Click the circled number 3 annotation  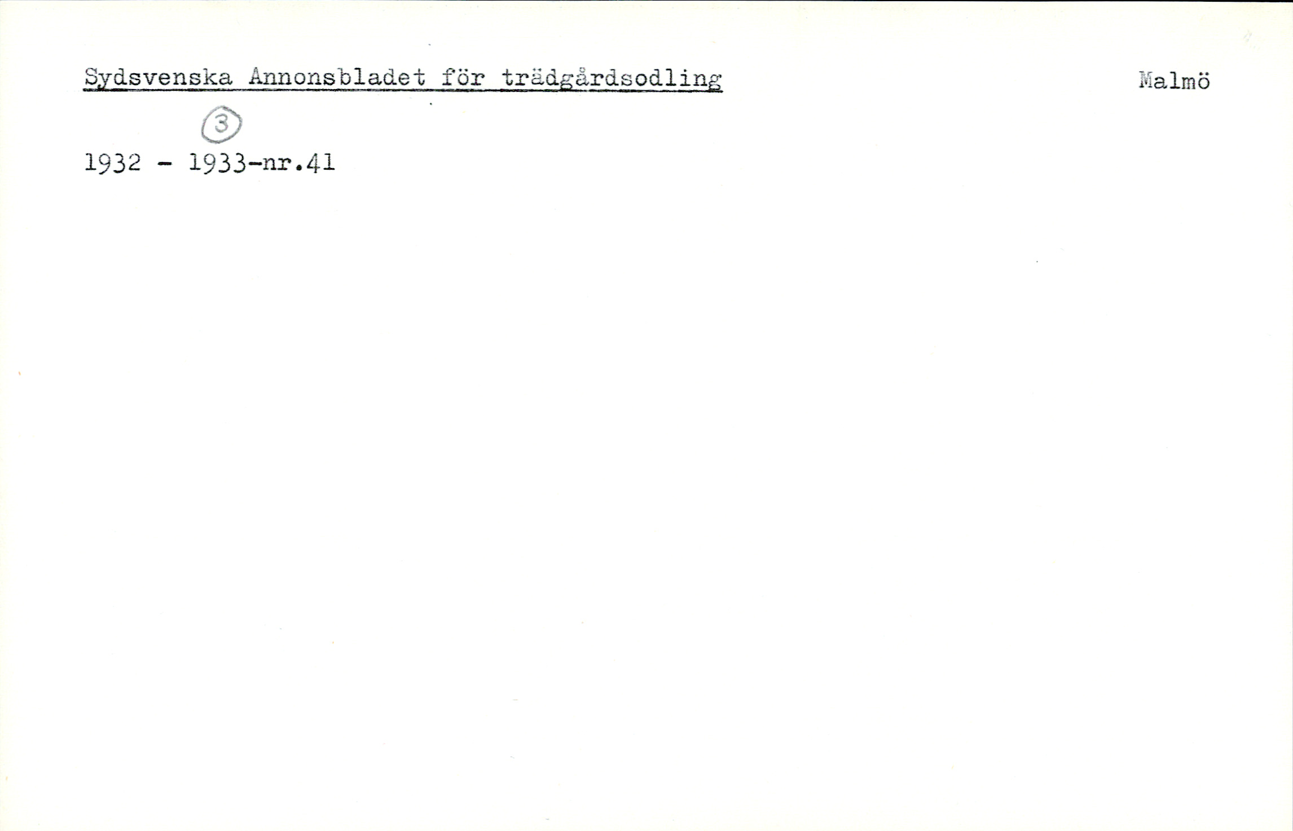click(x=221, y=125)
